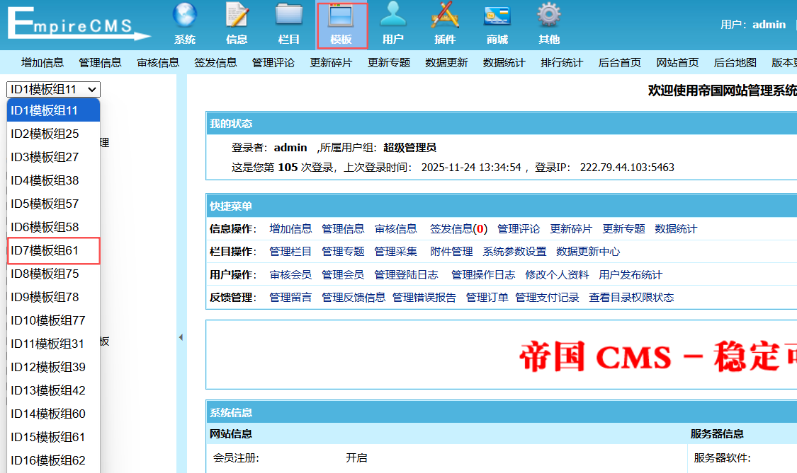
Task: Click the 管理栏目 quick link
Action: pos(290,252)
